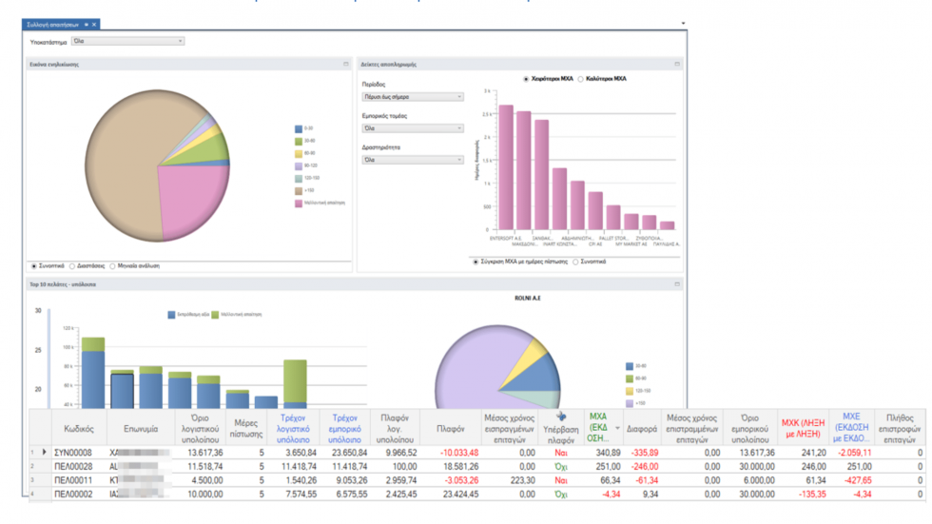The width and height of the screenshot is (932, 524).
Task: Open the Δραστηριότητα dropdown
Action: click(x=413, y=160)
